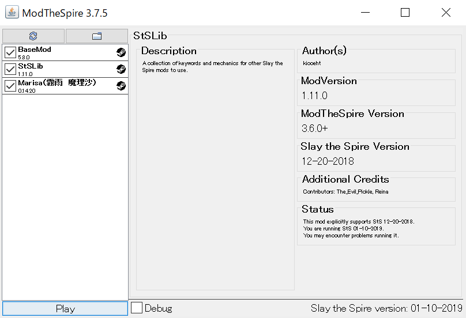This screenshot has height=318, width=466.
Task: Select the BaseMod list entry
Action: (x=65, y=52)
